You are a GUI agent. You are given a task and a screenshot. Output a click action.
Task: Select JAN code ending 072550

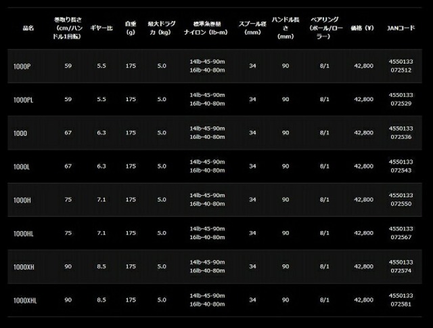[401, 199]
